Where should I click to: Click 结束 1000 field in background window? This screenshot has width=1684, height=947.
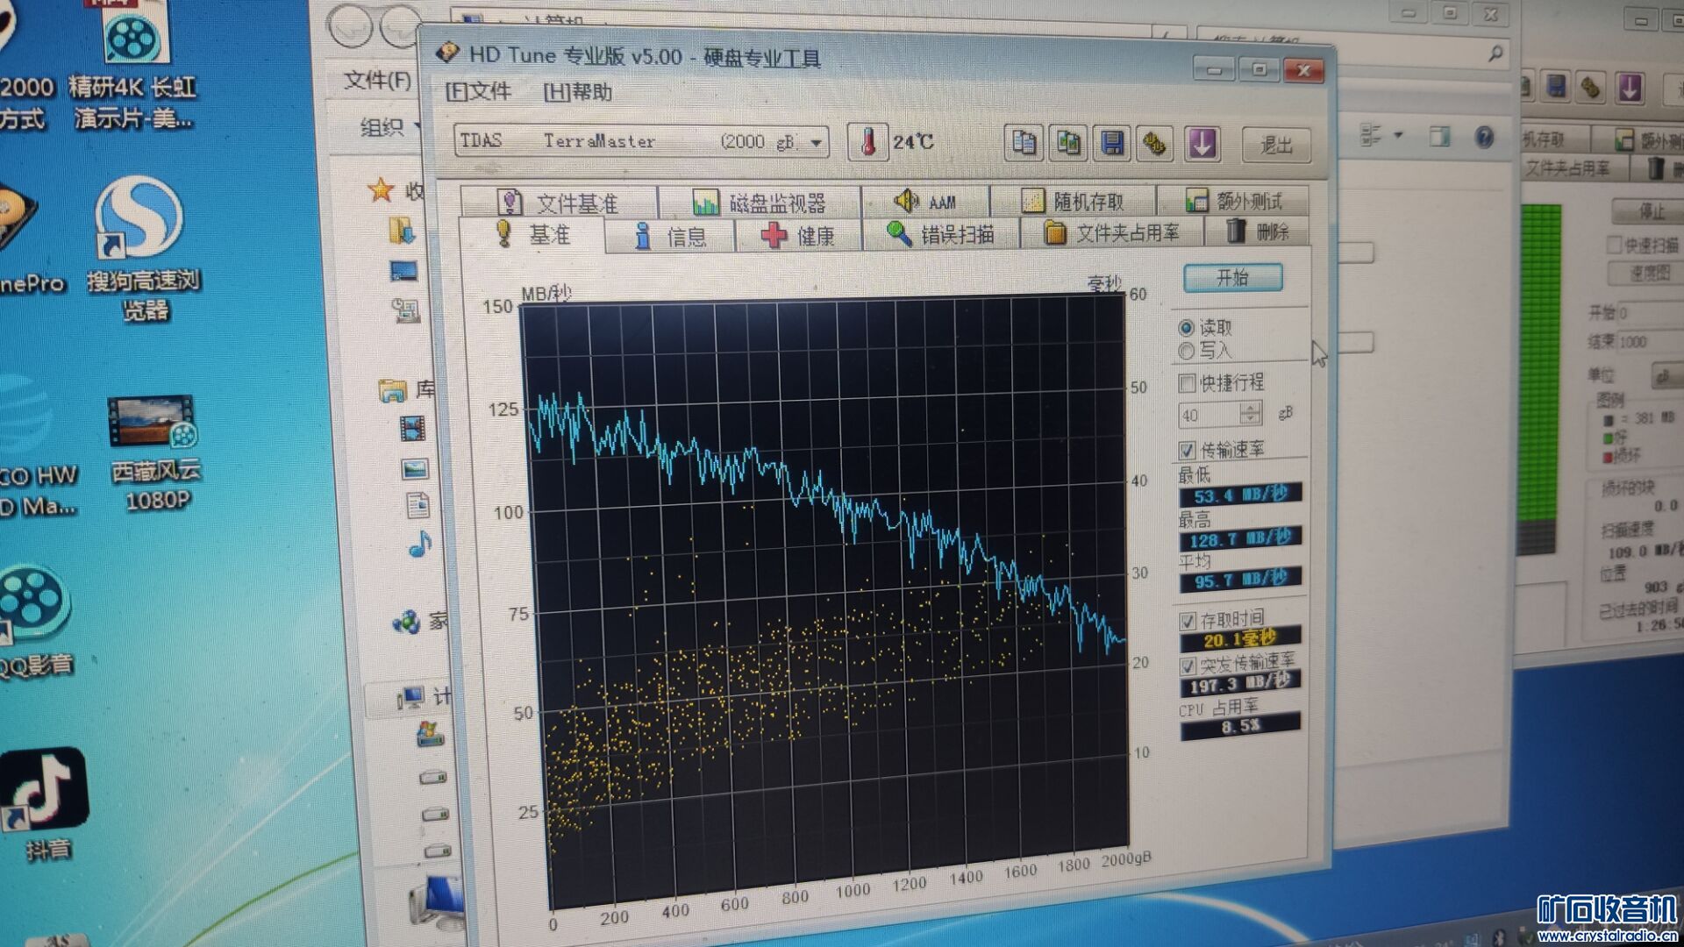[1649, 341]
